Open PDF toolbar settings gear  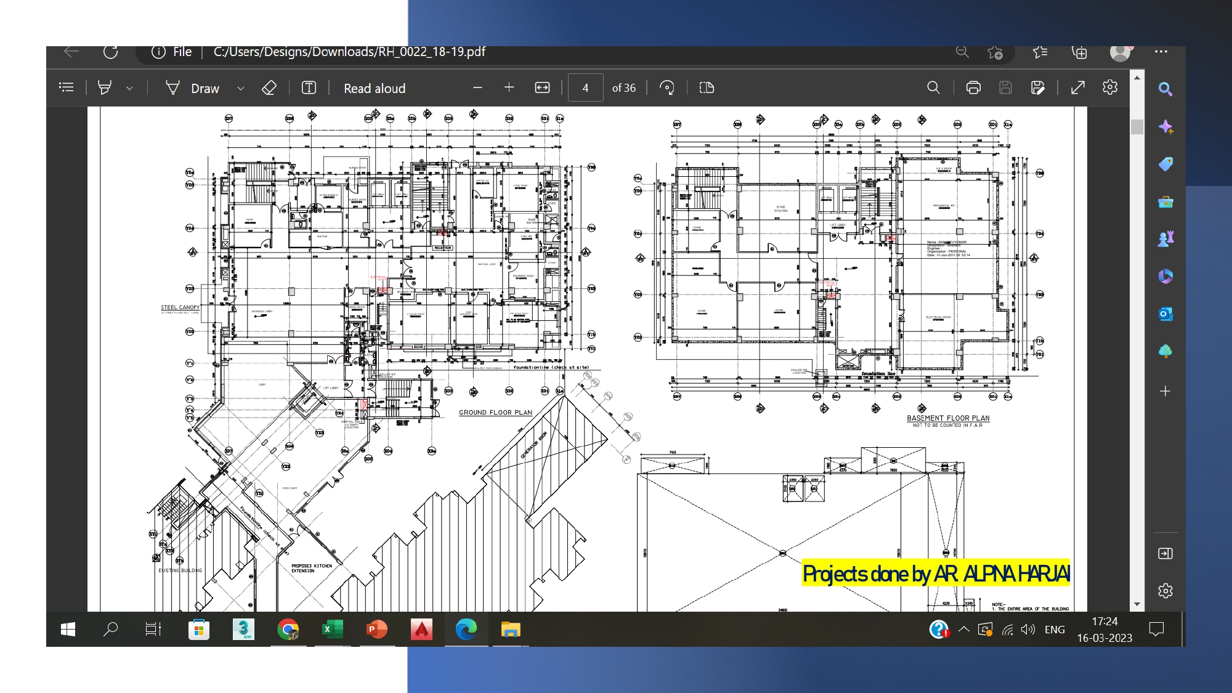point(1110,87)
